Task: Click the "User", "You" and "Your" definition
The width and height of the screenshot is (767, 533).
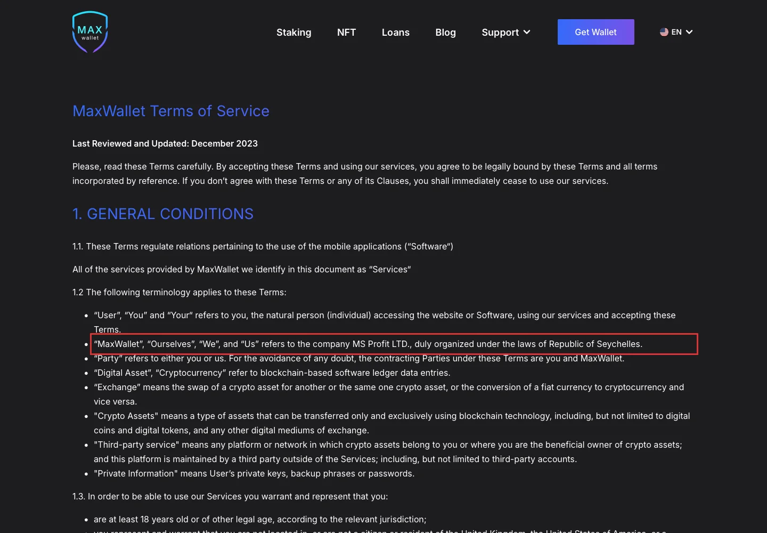Action: 385,322
